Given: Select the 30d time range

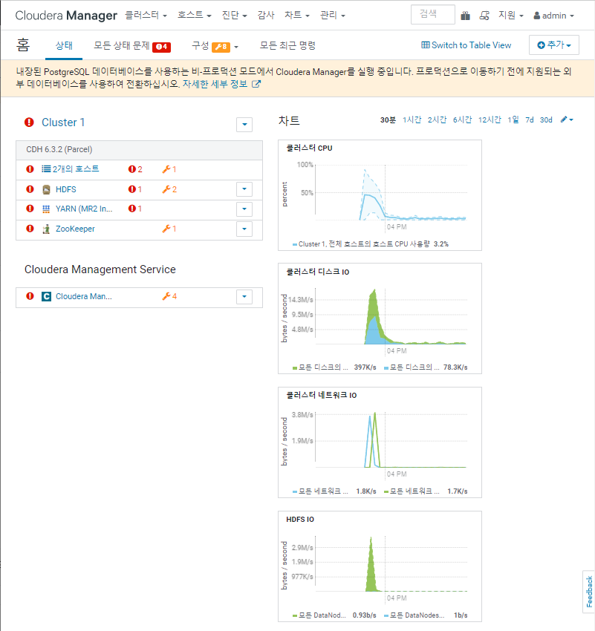Looking at the screenshot, I should [x=546, y=120].
